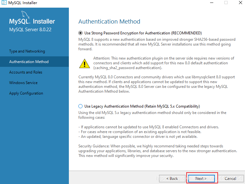Click the MySQL Installer title bar icon
Screen dimensions: 245x184
tap(4, 2)
